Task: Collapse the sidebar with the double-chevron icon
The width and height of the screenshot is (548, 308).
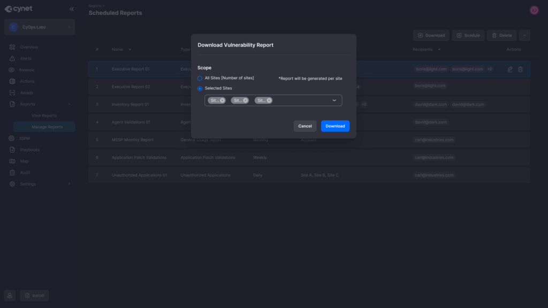Action: (72, 9)
